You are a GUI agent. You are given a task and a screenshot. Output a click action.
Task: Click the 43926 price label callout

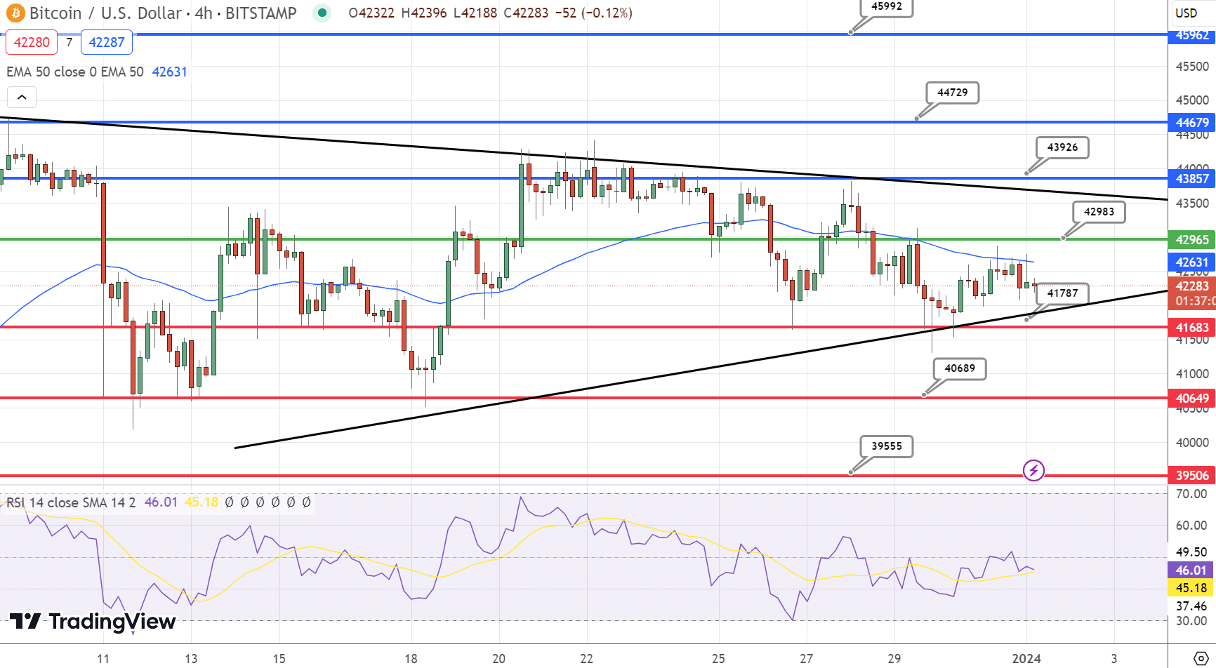tap(1062, 147)
